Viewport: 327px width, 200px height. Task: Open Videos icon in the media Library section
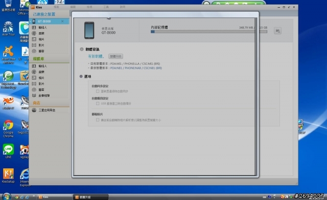pos(34,84)
